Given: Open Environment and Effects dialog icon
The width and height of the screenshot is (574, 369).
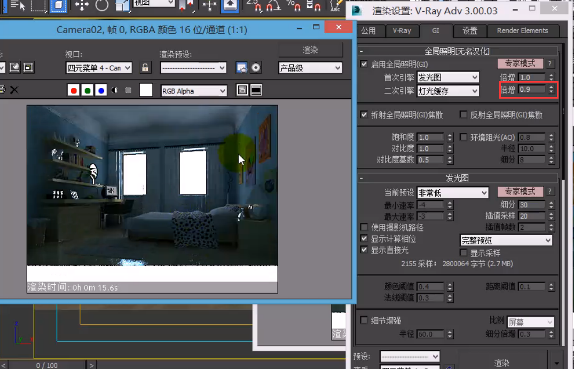Looking at the screenshot, I should (x=256, y=68).
